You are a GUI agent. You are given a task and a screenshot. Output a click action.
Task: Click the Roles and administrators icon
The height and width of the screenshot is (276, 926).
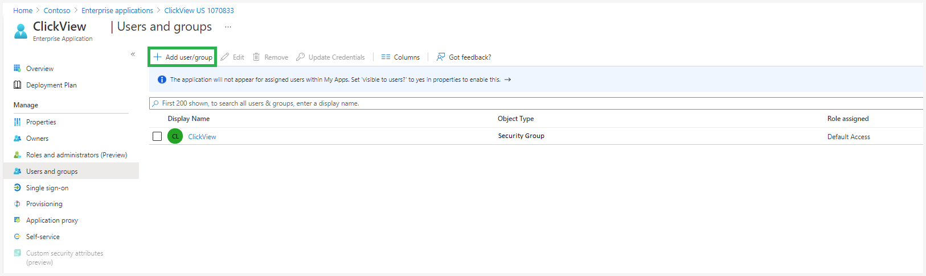click(x=17, y=154)
